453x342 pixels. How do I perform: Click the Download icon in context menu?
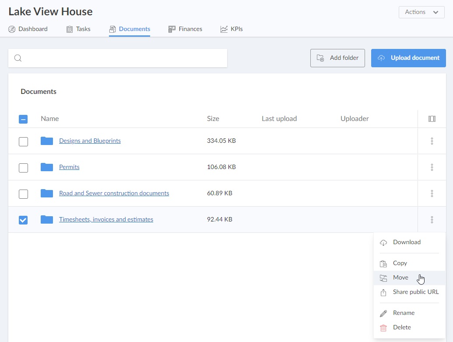point(383,242)
